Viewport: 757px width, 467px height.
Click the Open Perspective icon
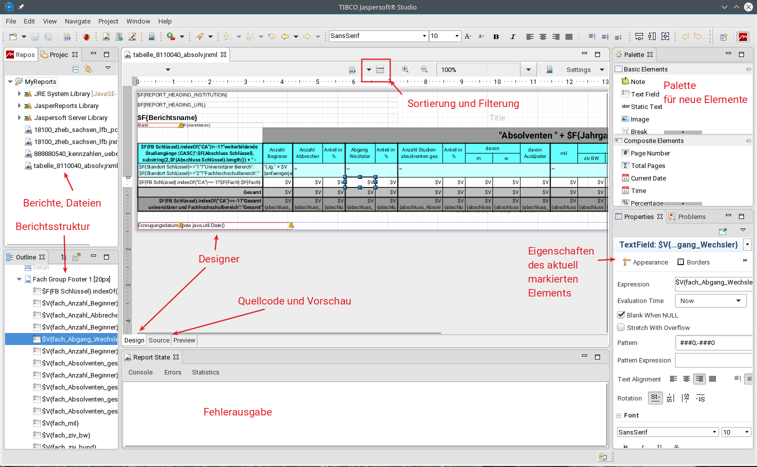pos(723,37)
